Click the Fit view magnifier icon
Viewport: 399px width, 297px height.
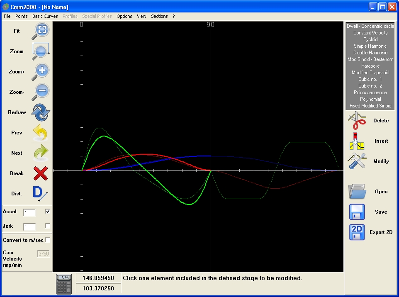(x=41, y=31)
